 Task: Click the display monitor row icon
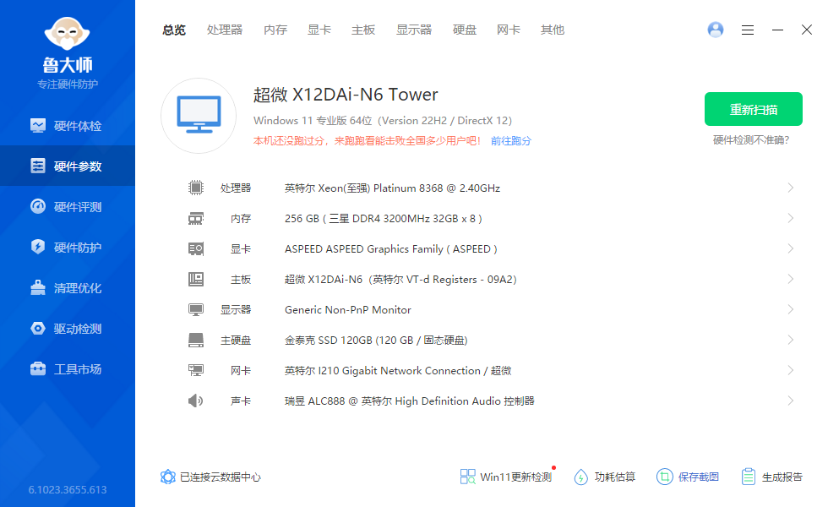point(196,309)
